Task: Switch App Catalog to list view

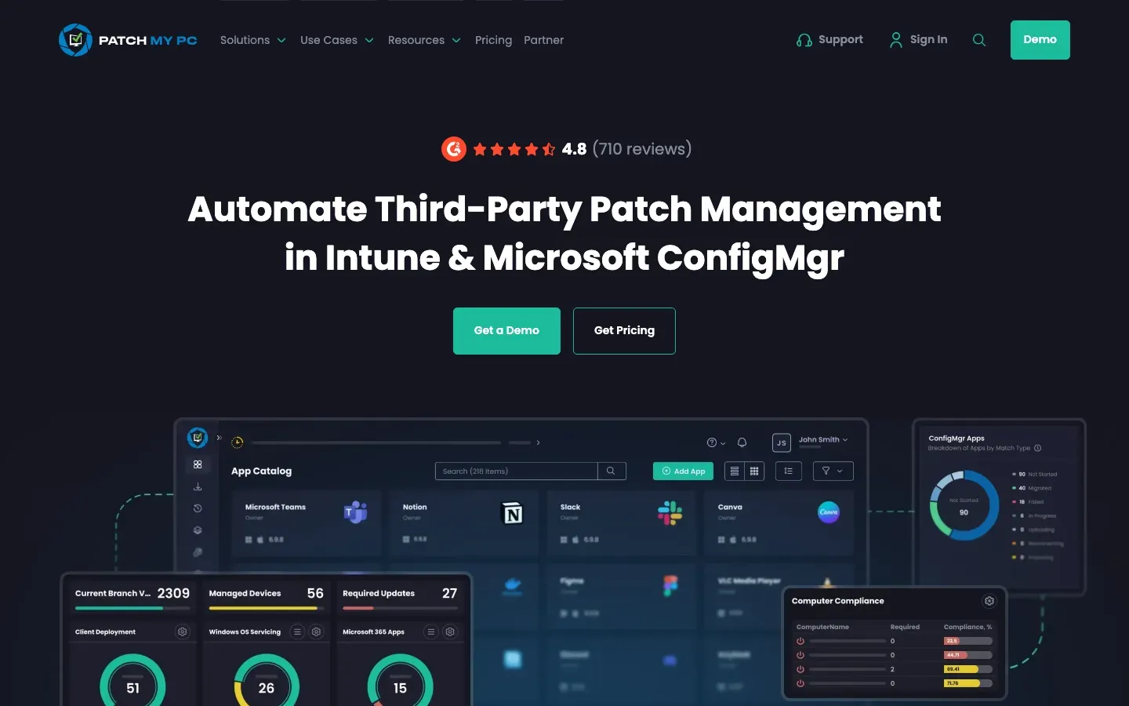Action: (x=735, y=471)
